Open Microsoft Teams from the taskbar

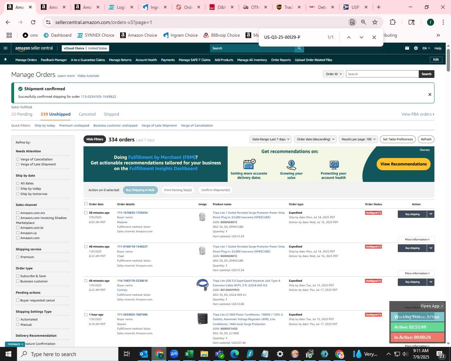[x=220, y=354]
